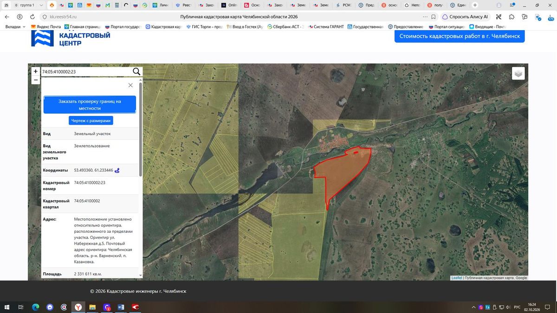557x313 pixels.
Task: Switch to the Реест browser tab
Action: tap(184, 5)
